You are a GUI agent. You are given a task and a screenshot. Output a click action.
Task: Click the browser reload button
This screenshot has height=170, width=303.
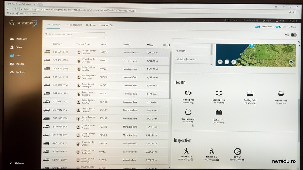[x=17, y=9]
